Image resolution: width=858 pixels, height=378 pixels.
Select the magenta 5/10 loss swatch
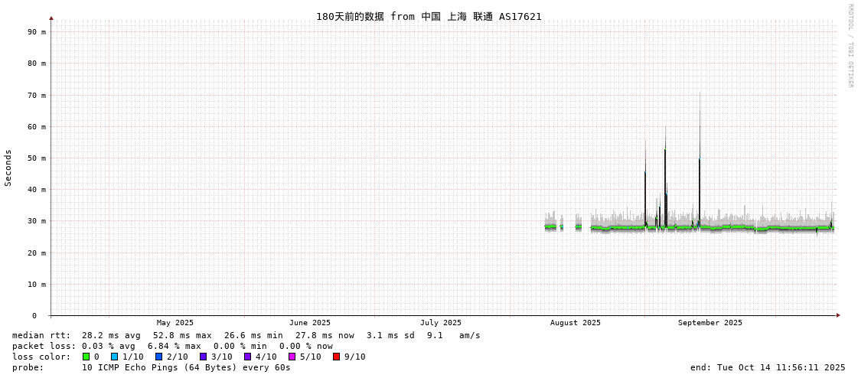point(292,357)
